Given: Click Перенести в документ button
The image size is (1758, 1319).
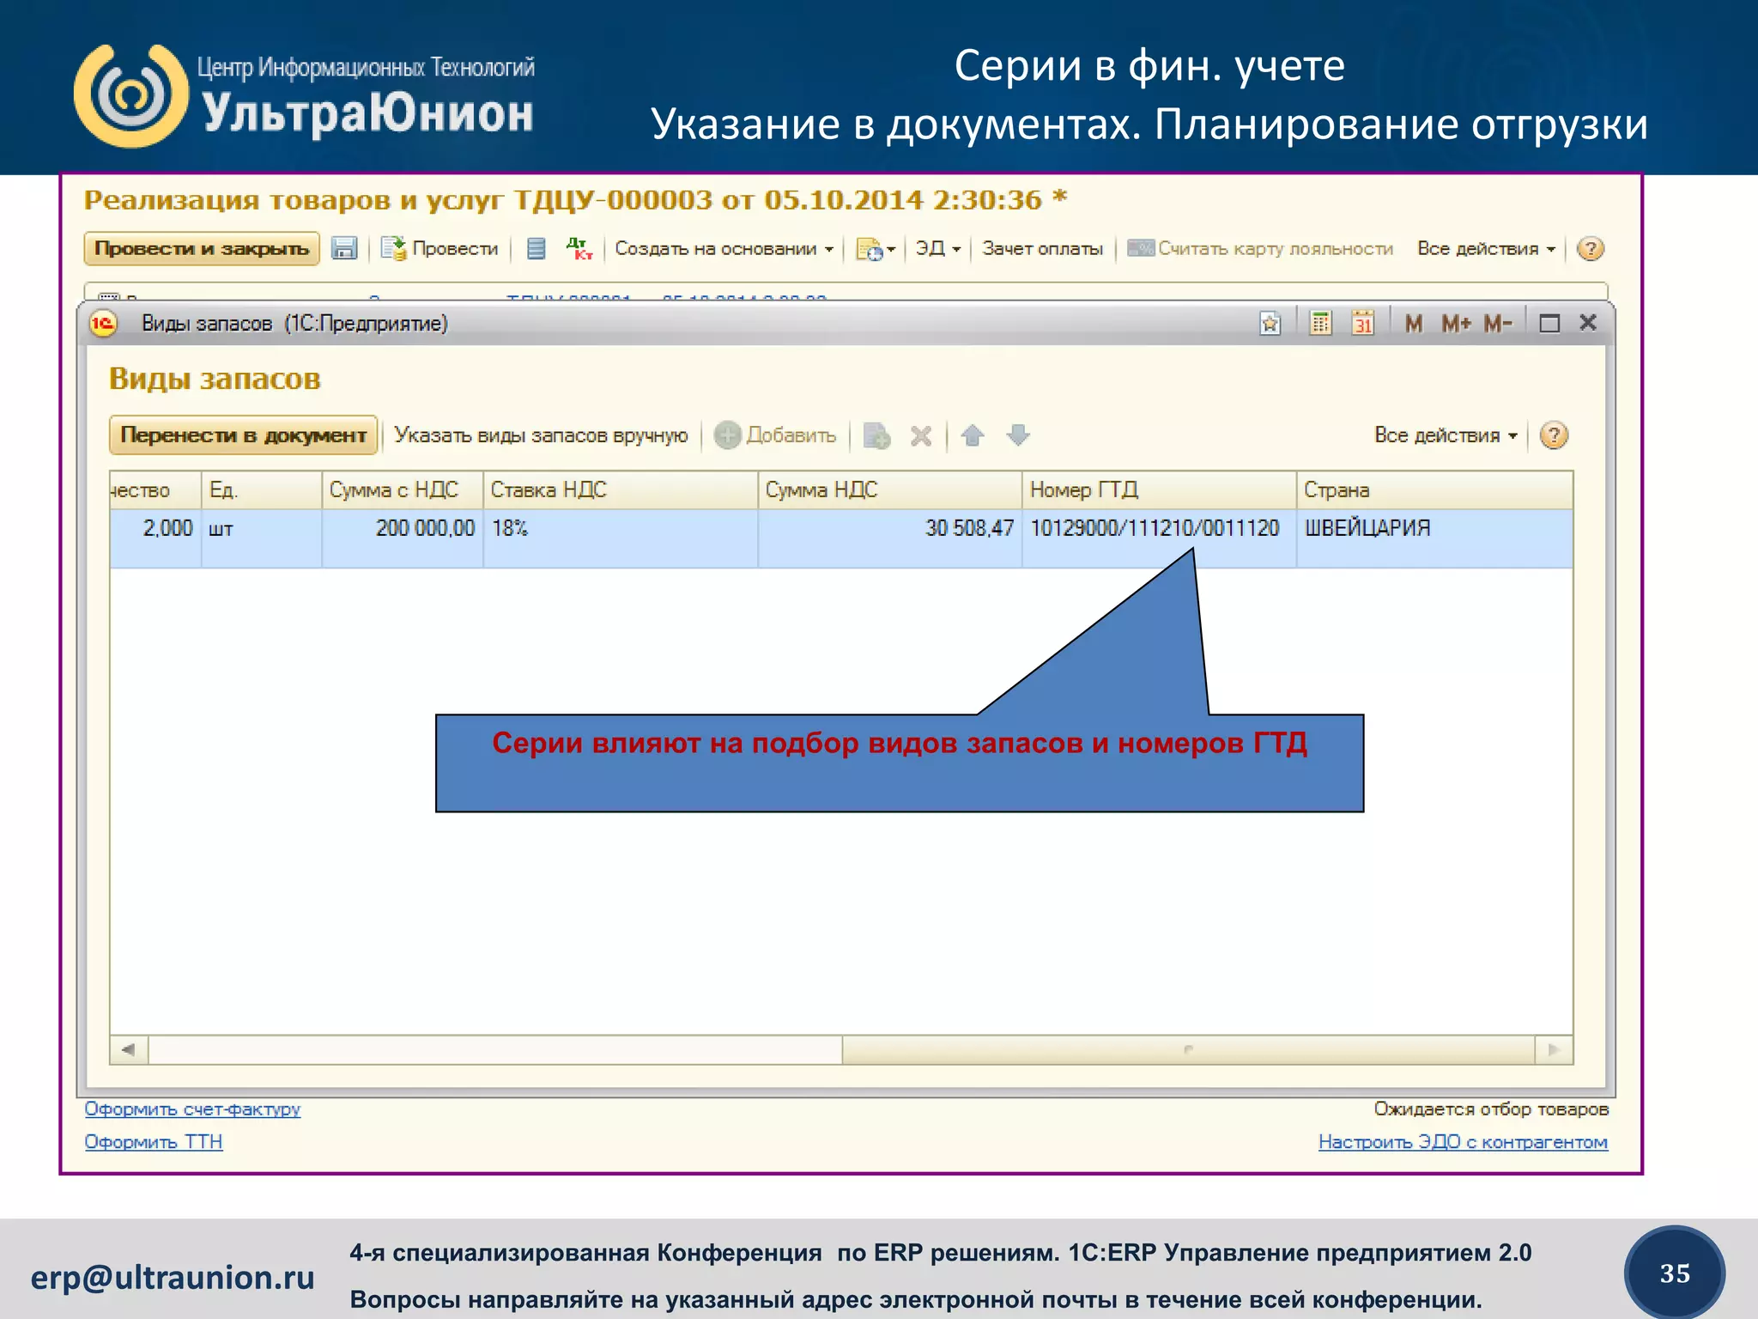Looking at the screenshot, I should 243,435.
